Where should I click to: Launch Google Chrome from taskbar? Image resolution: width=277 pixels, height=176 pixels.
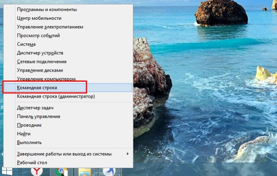click(x=61, y=172)
